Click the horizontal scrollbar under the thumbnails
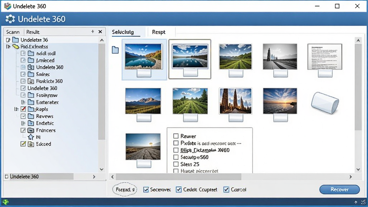Screen dimensions: 368x207 [x=179, y=177]
